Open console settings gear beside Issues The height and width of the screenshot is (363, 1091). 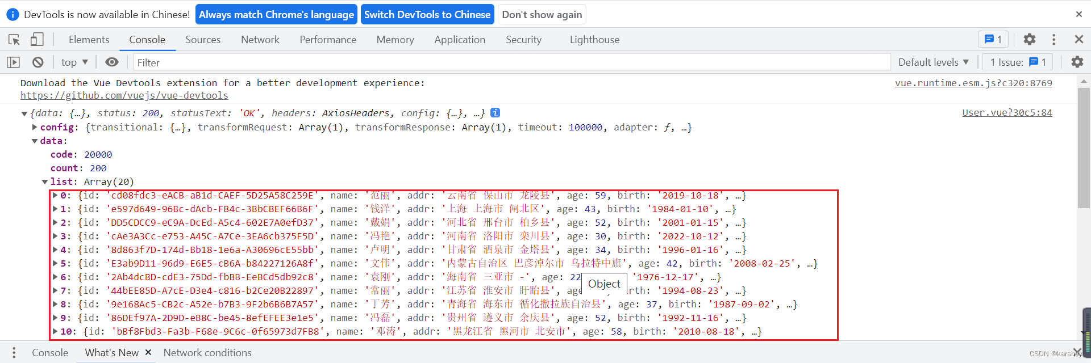pyautogui.click(x=1077, y=62)
